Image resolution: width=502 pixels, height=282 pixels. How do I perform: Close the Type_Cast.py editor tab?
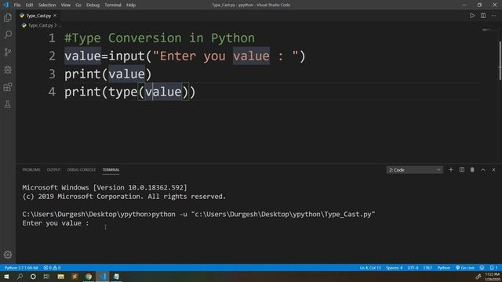pyautogui.click(x=55, y=16)
